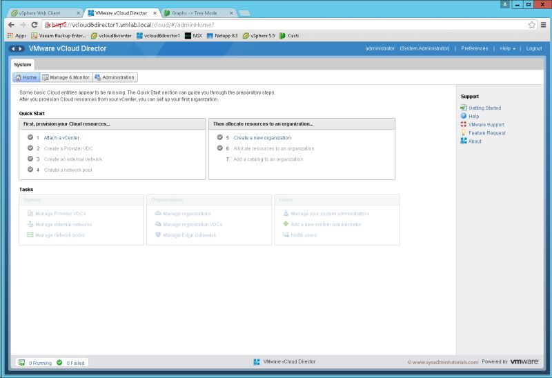Open Manage Provider VDCs task

(x=57, y=214)
